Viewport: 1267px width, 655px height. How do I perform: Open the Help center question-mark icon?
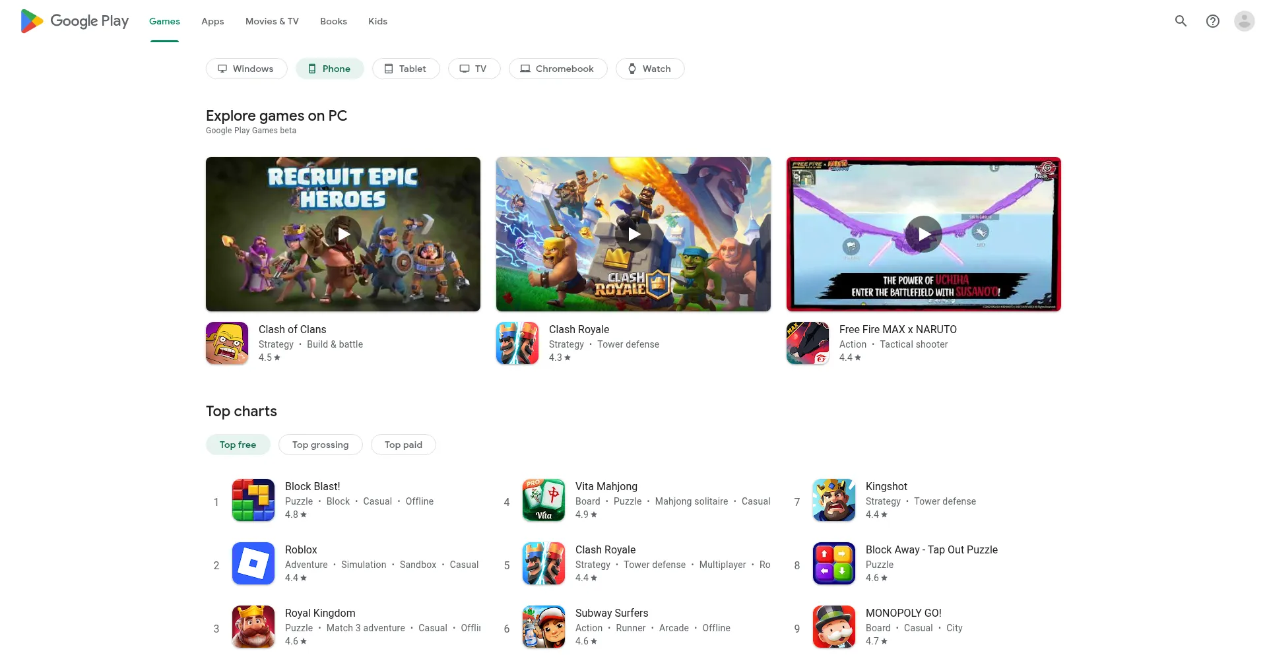tap(1212, 21)
